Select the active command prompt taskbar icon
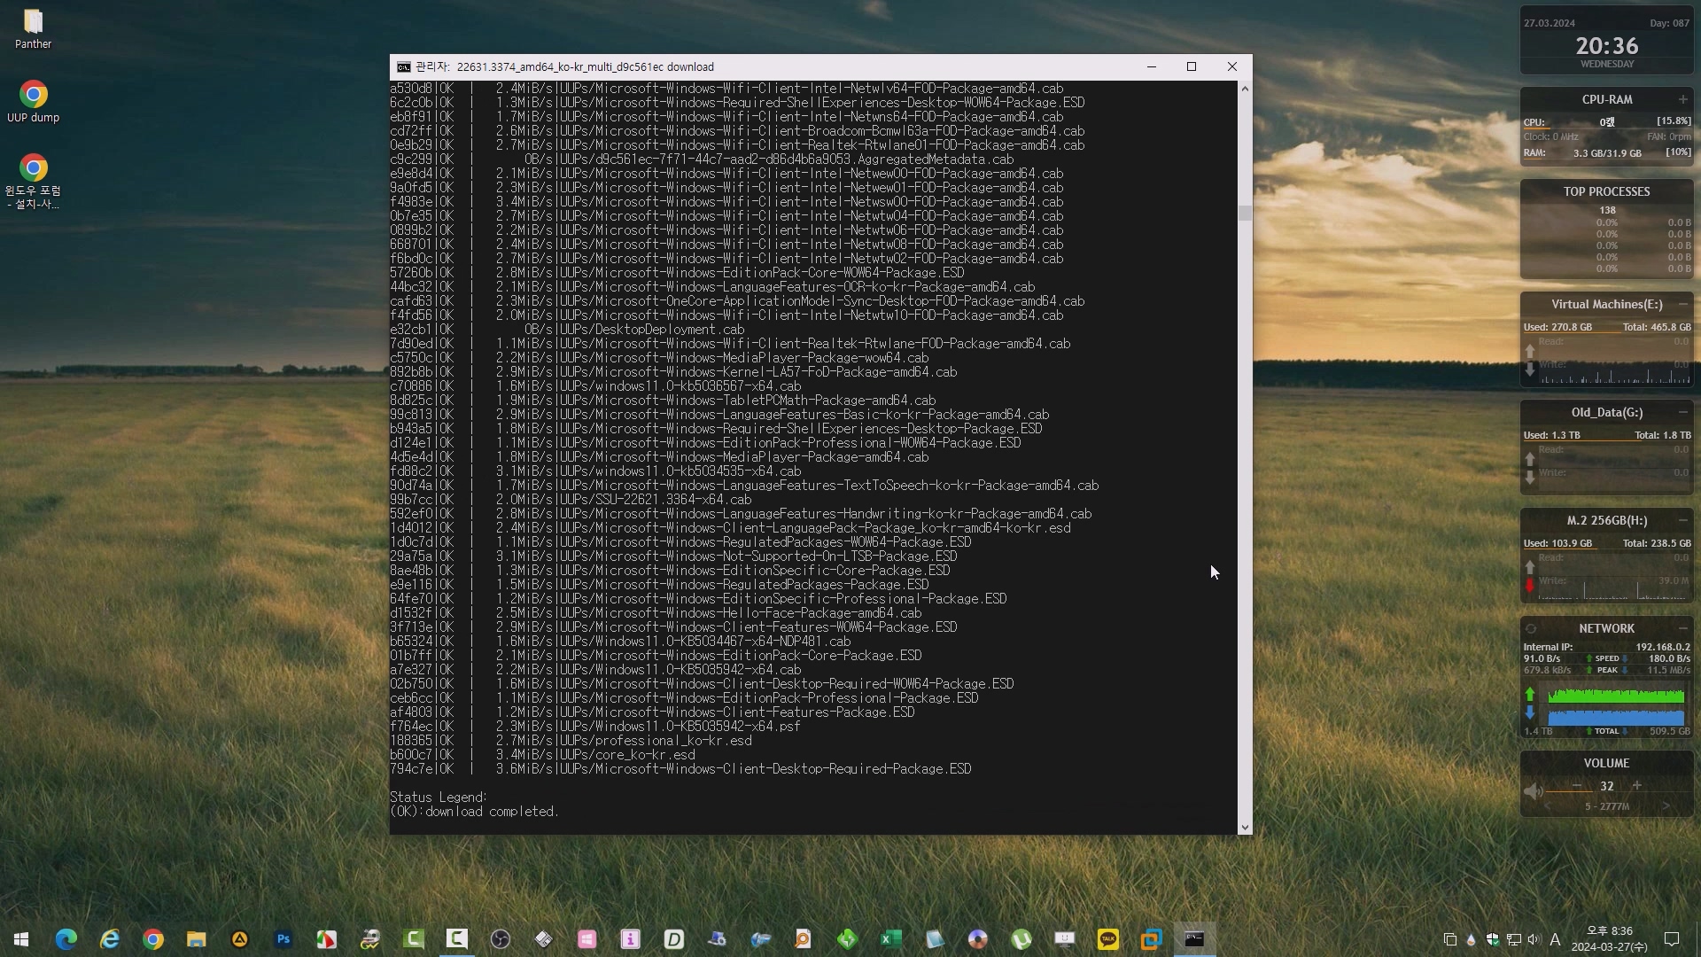Screen dimensions: 1701x957 [1194, 939]
